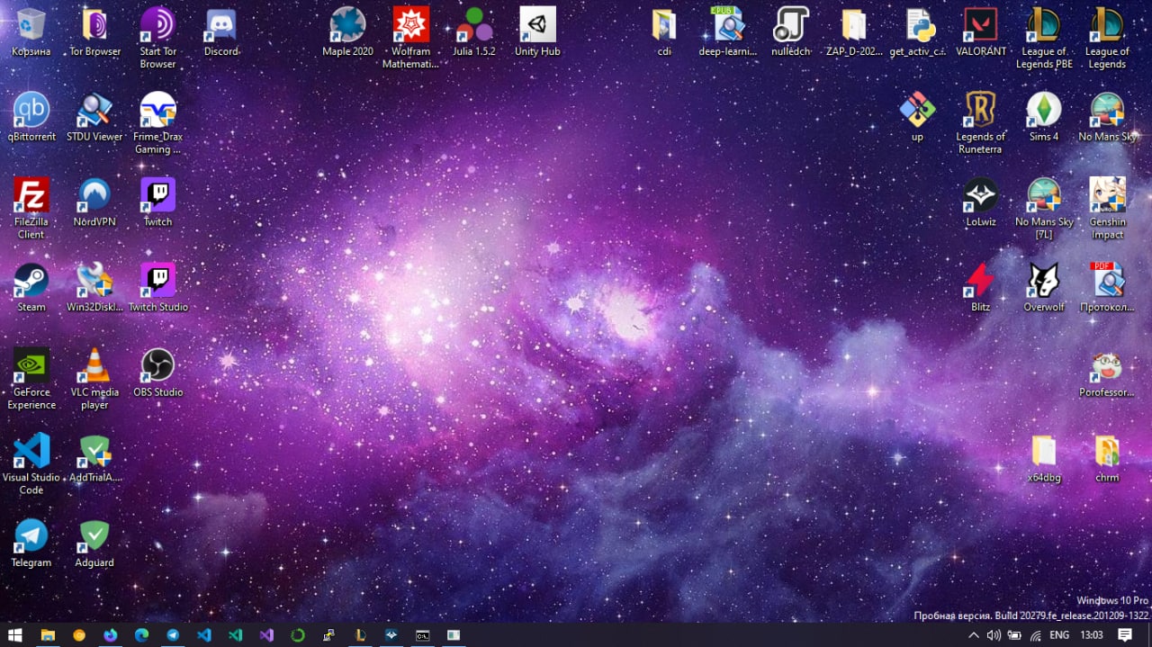Switch to Command Prompt in taskbar
The width and height of the screenshot is (1152, 647).
pyautogui.click(x=422, y=634)
